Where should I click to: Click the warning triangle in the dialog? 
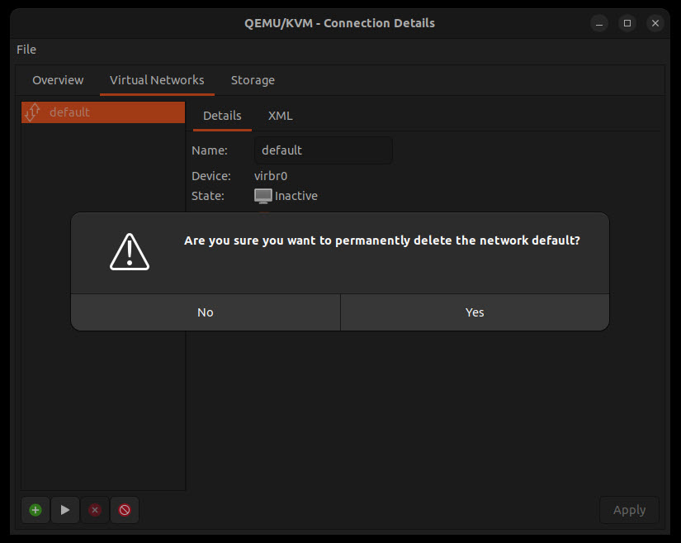point(129,252)
